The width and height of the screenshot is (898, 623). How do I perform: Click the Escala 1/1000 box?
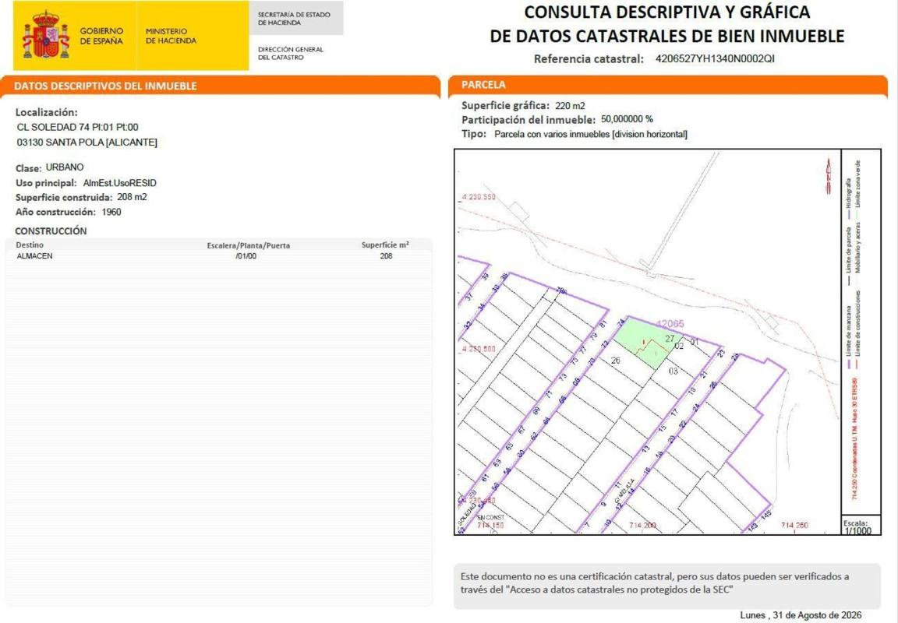pos(861,526)
